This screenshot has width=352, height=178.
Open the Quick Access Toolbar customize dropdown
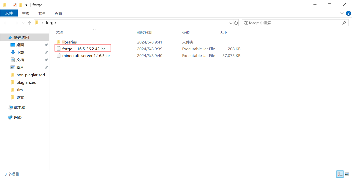26,5
